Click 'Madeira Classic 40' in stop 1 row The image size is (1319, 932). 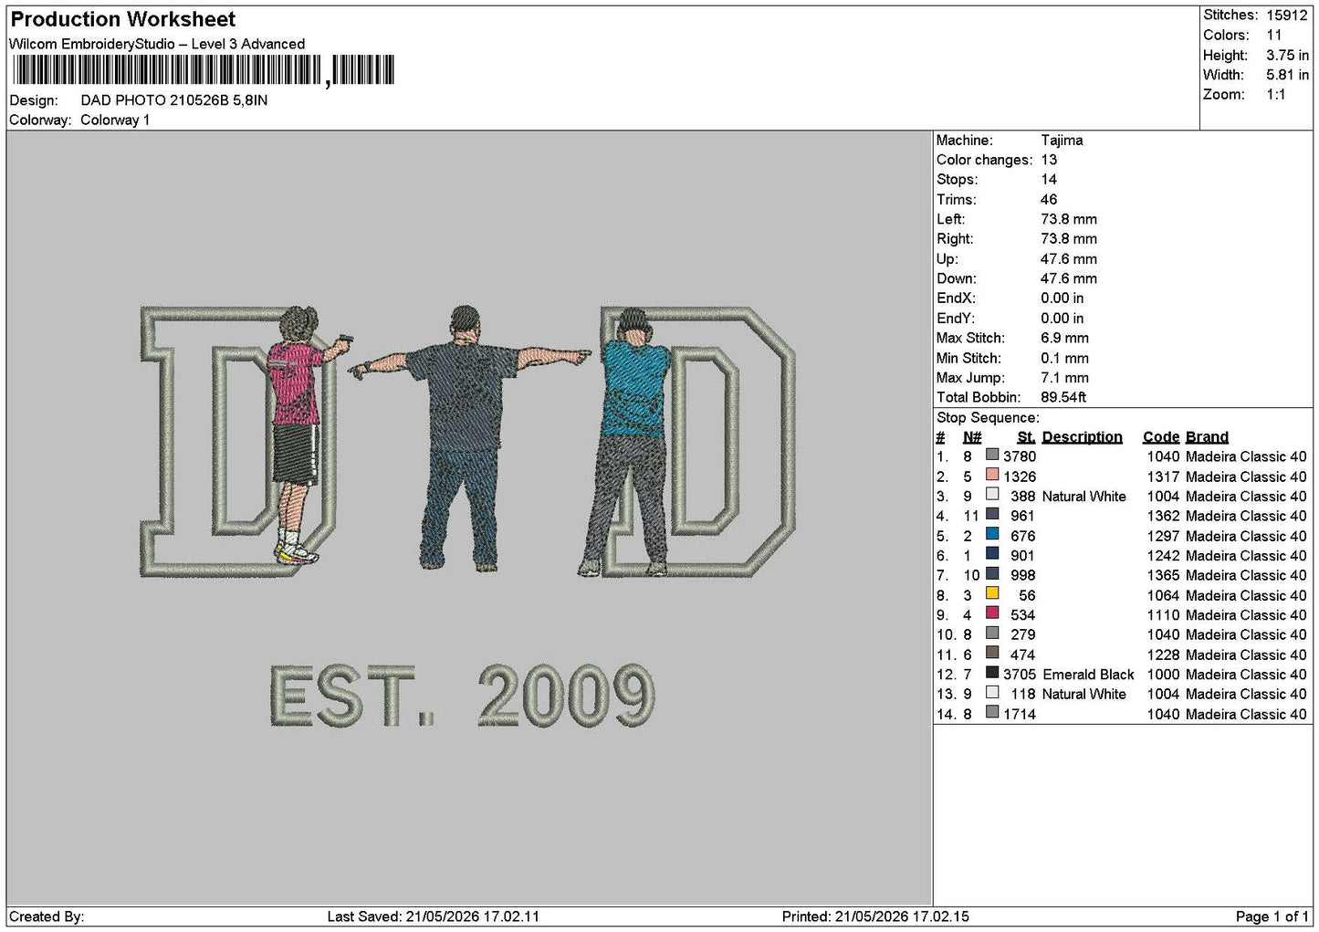[1246, 456]
